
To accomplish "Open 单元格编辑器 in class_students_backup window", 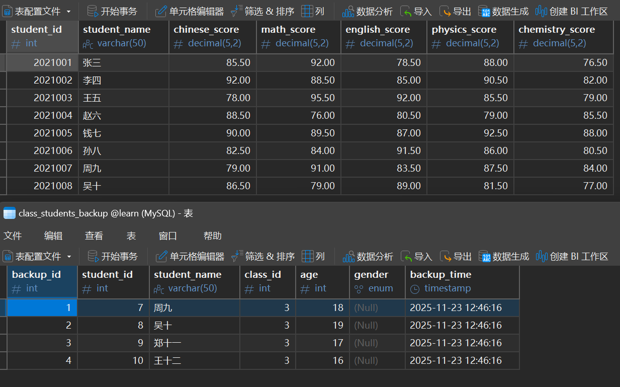I will tap(190, 256).
